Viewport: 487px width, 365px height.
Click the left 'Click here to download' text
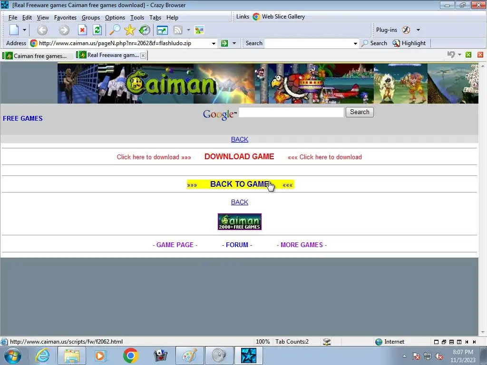coord(154,157)
